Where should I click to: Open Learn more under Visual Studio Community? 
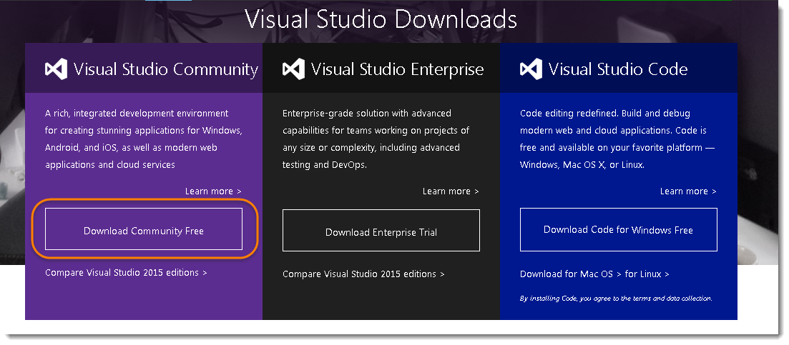point(213,191)
